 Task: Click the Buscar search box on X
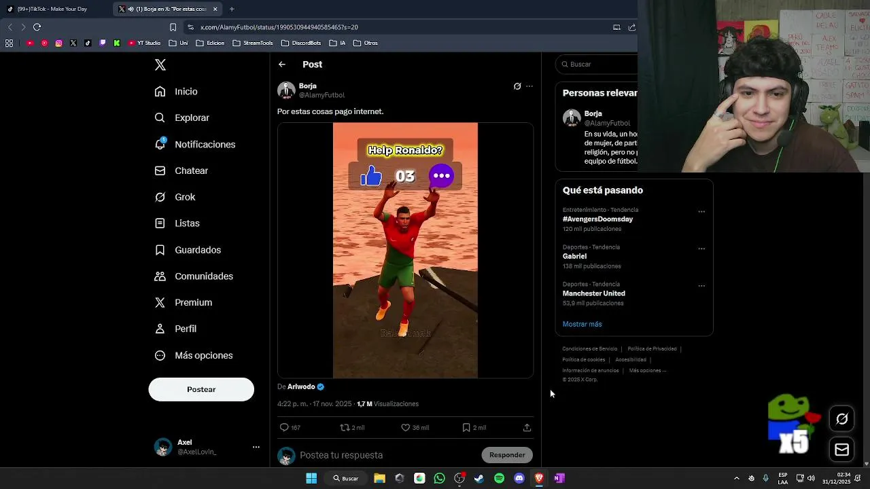click(x=597, y=64)
